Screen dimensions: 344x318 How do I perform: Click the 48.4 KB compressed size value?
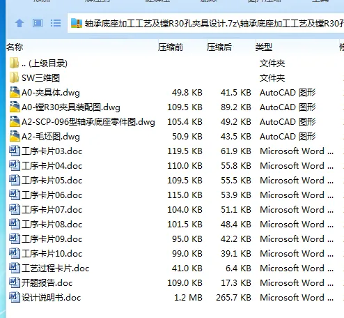point(236,225)
